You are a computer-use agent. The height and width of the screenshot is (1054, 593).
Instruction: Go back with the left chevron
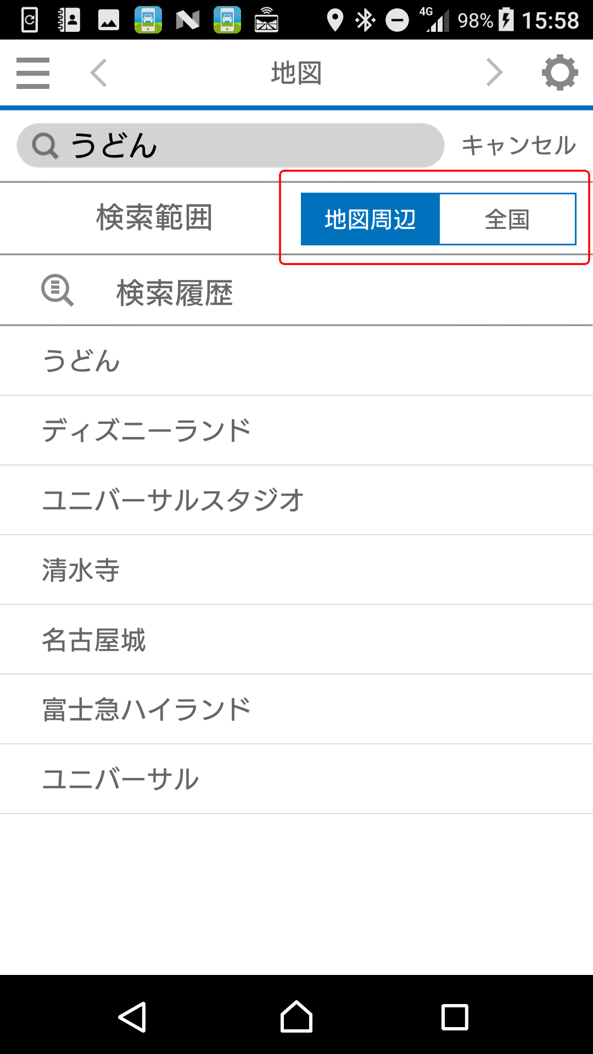click(x=99, y=73)
